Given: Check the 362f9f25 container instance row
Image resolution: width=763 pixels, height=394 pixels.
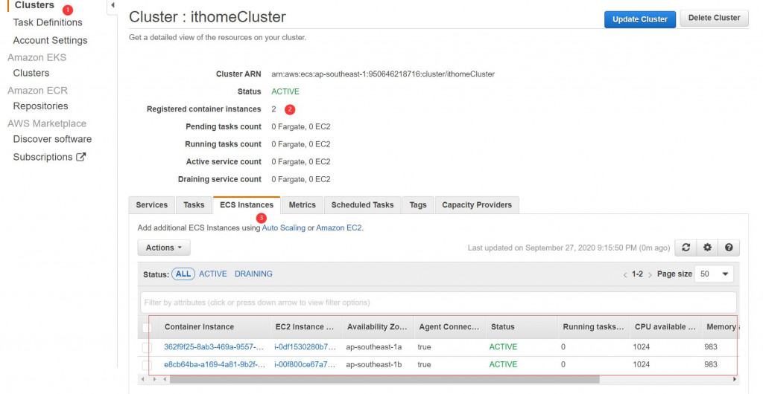Looking at the screenshot, I should coord(147,347).
